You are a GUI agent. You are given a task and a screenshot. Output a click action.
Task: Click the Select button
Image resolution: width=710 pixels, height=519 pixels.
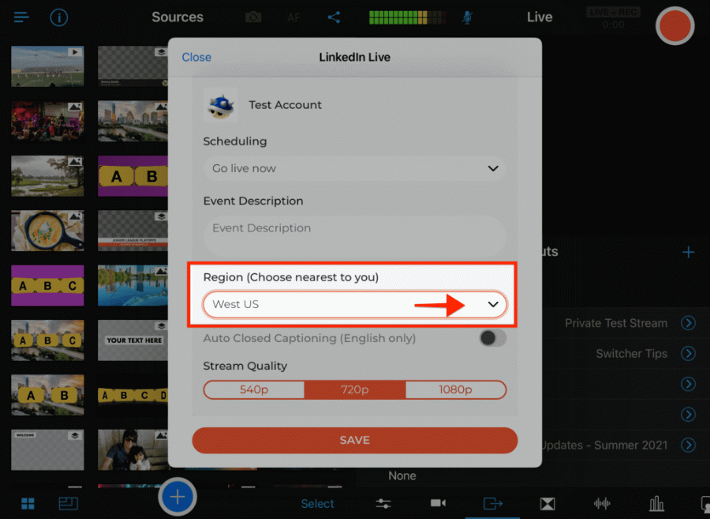tap(317, 503)
